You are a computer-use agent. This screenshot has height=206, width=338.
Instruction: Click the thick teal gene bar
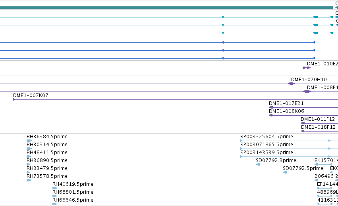pos(166,8)
